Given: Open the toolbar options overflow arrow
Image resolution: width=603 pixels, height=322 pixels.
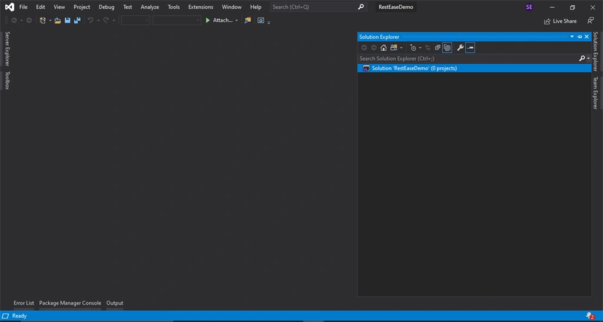Looking at the screenshot, I should coord(269,22).
